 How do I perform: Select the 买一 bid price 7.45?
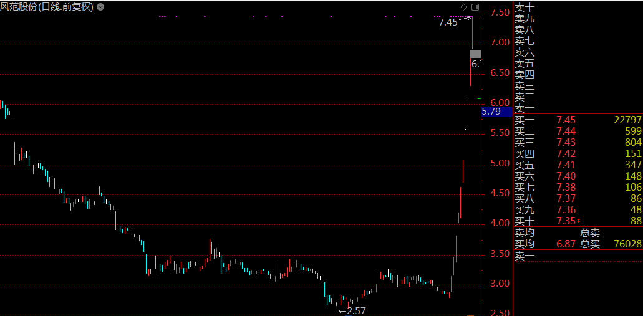point(566,120)
